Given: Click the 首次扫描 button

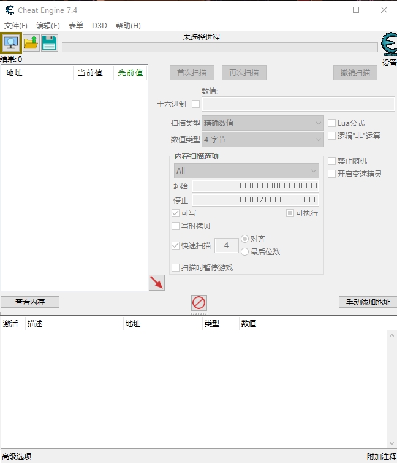Looking at the screenshot, I should 192,72.
